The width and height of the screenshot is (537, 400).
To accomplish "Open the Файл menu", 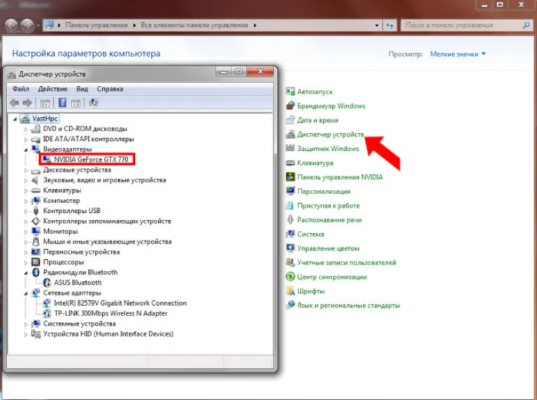I will click(x=21, y=89).
